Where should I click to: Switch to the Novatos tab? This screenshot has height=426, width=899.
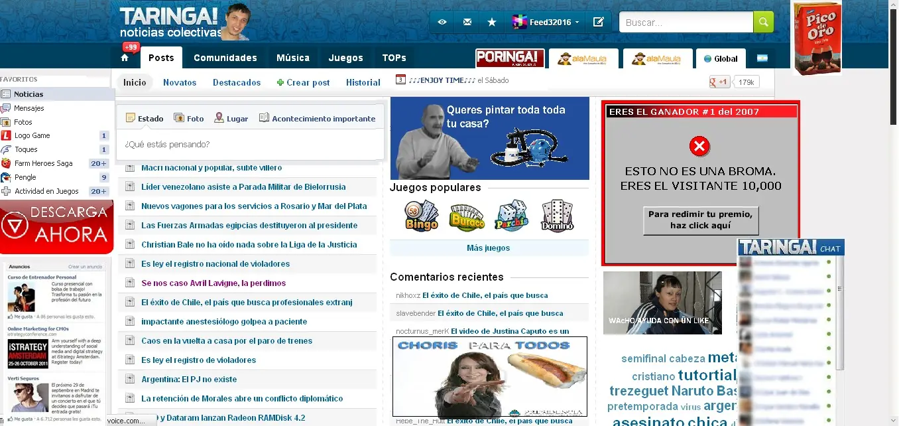178,82
